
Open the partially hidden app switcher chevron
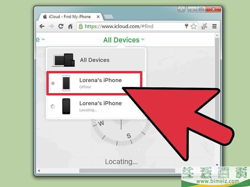43,39
